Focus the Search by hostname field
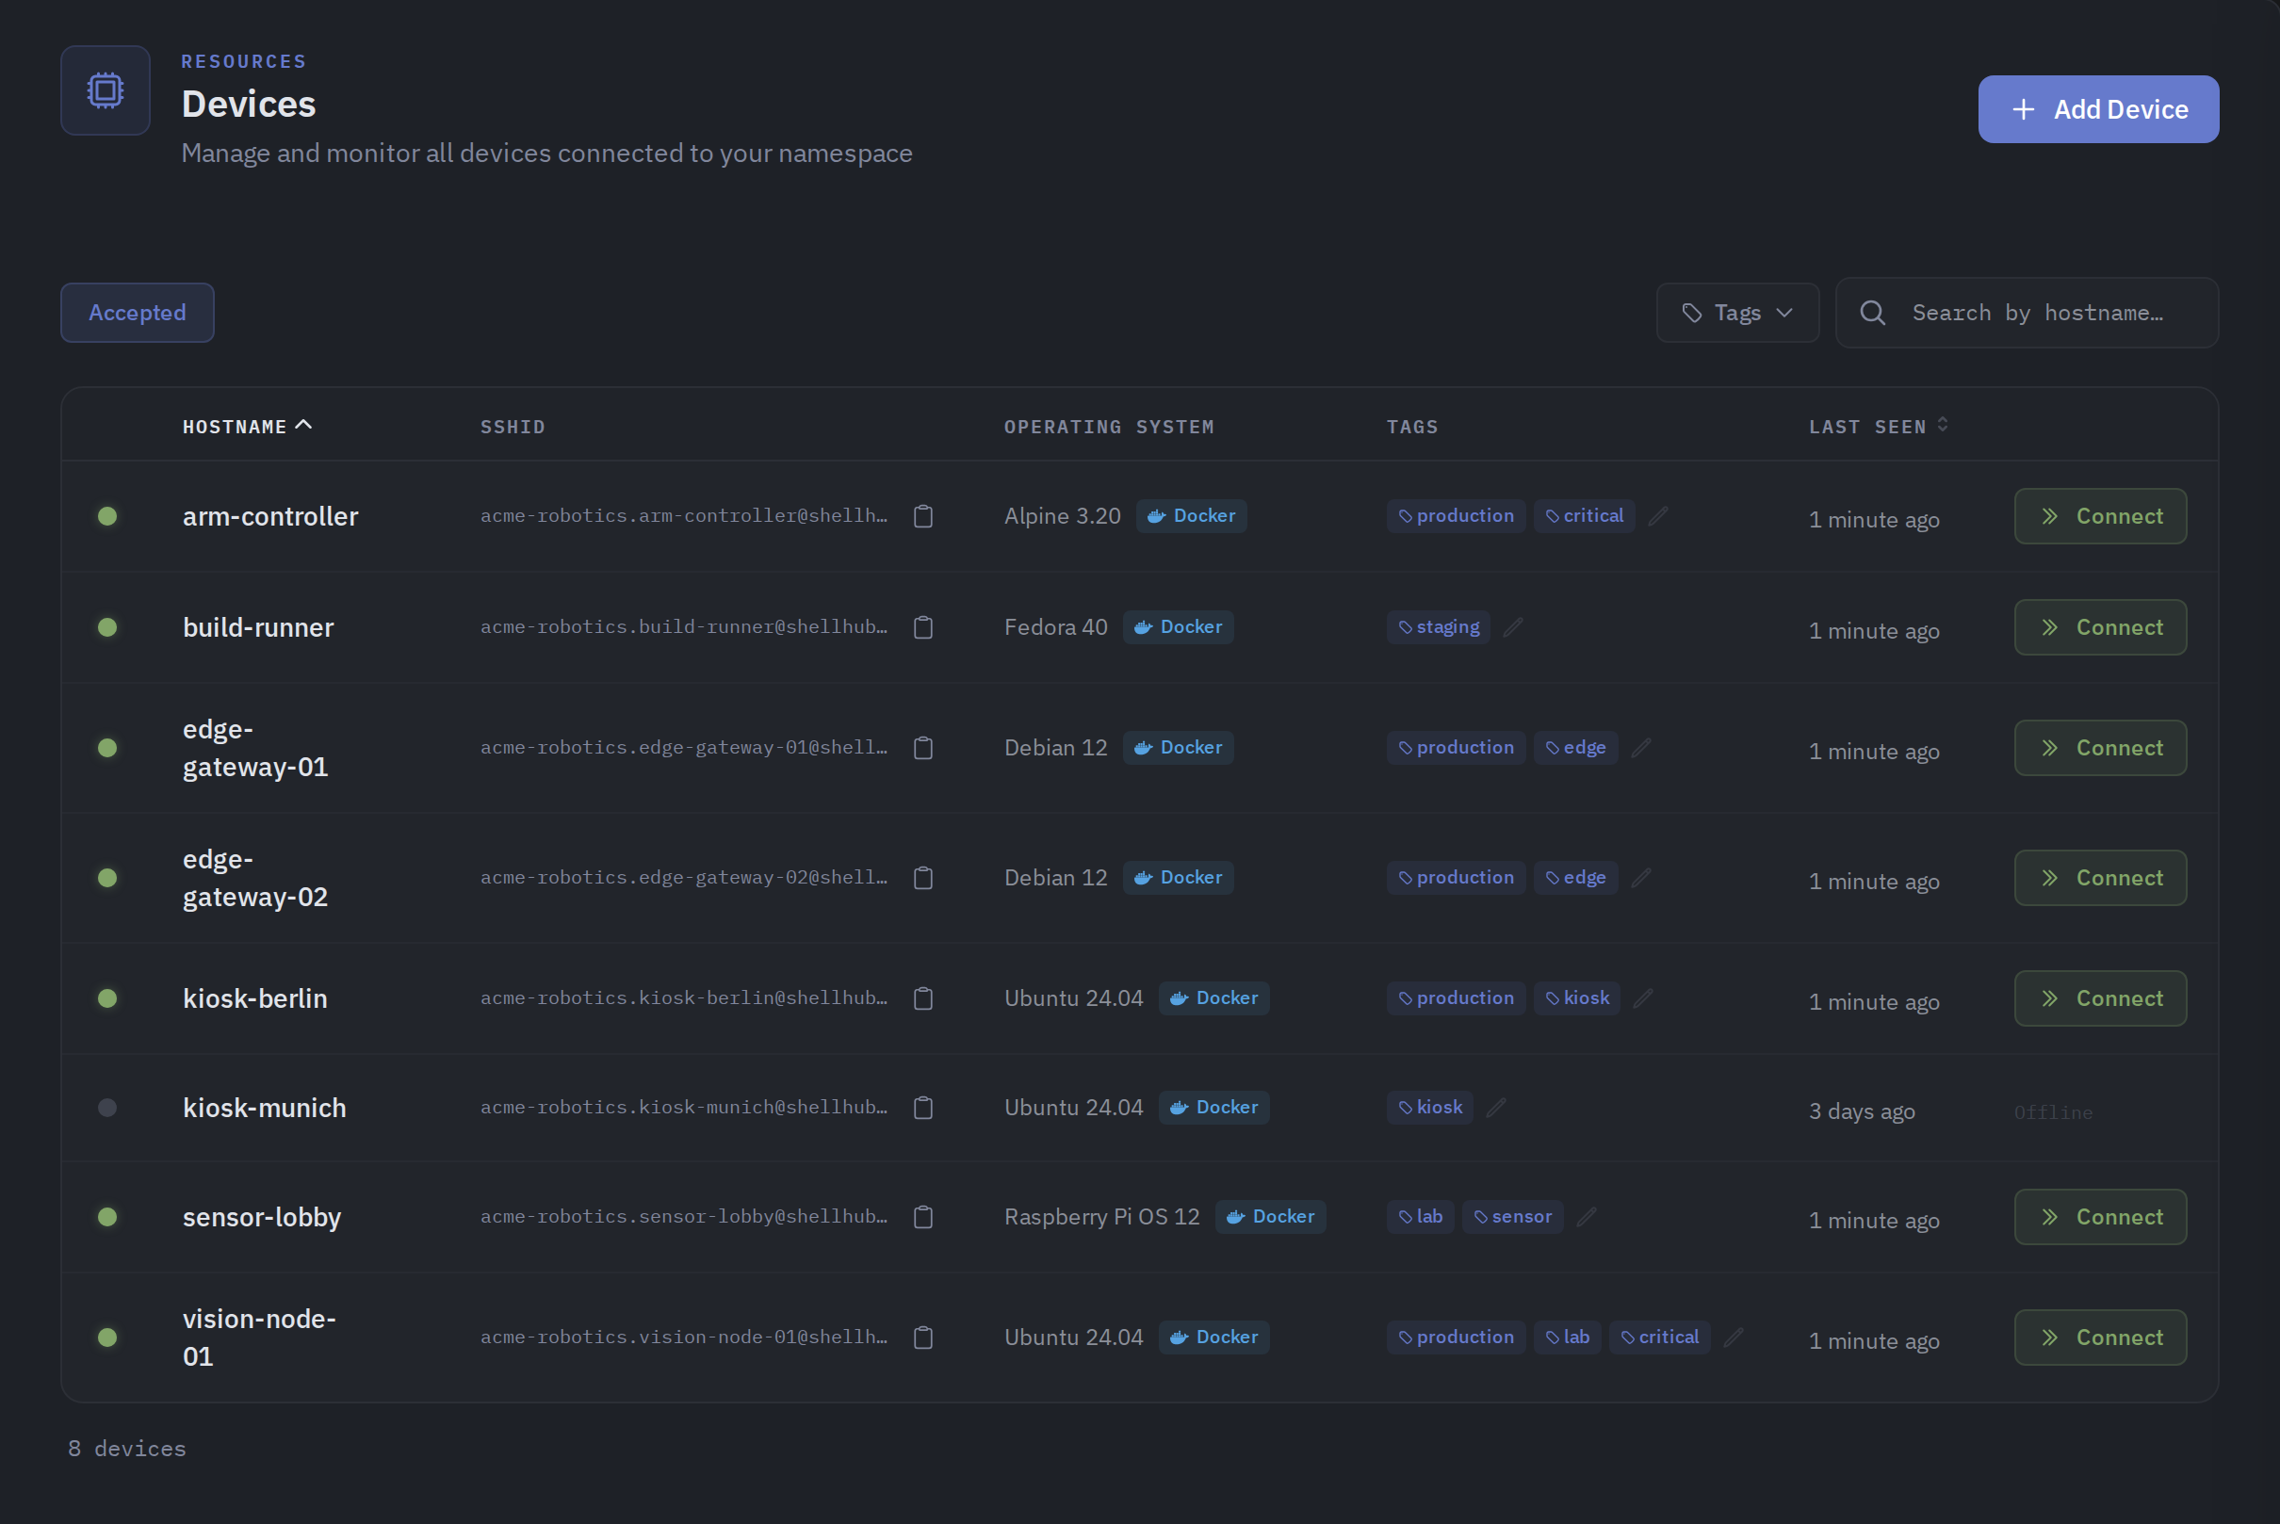The width and height of the screenshot is (2280, 1524). pos(2027,313)
